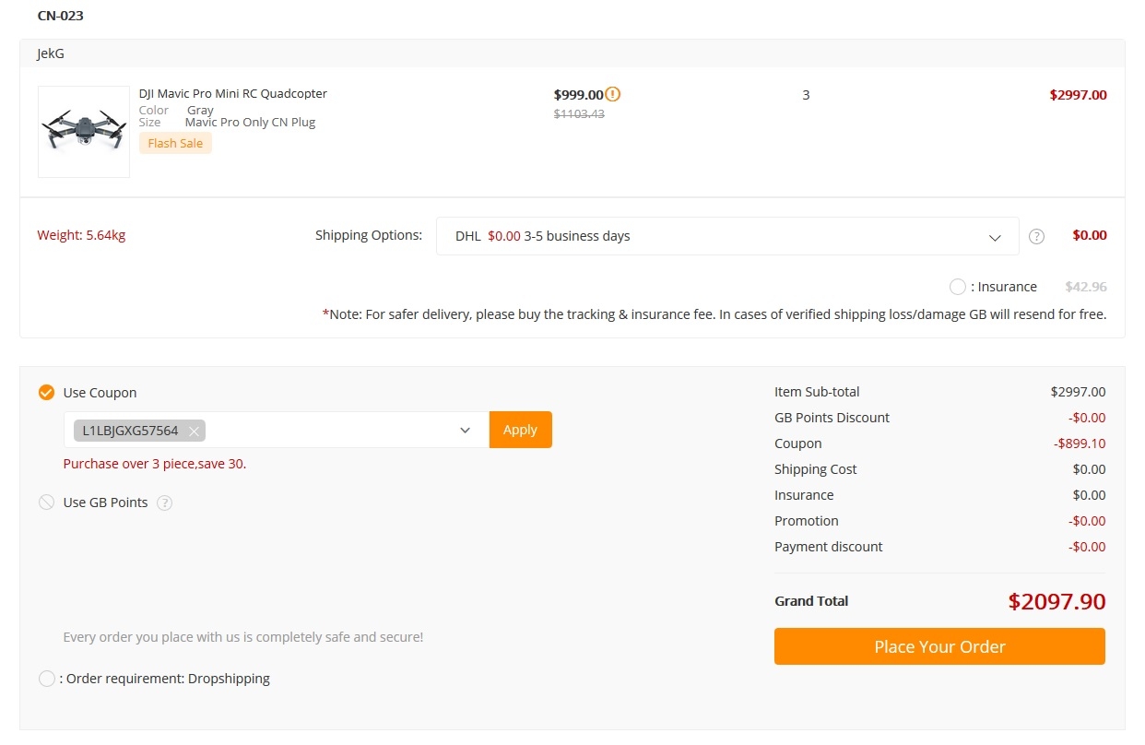The height and width of the screenshot is (745, 1145).
Task: Tick the Use GB Points checkbox
Action: (47, 503)
